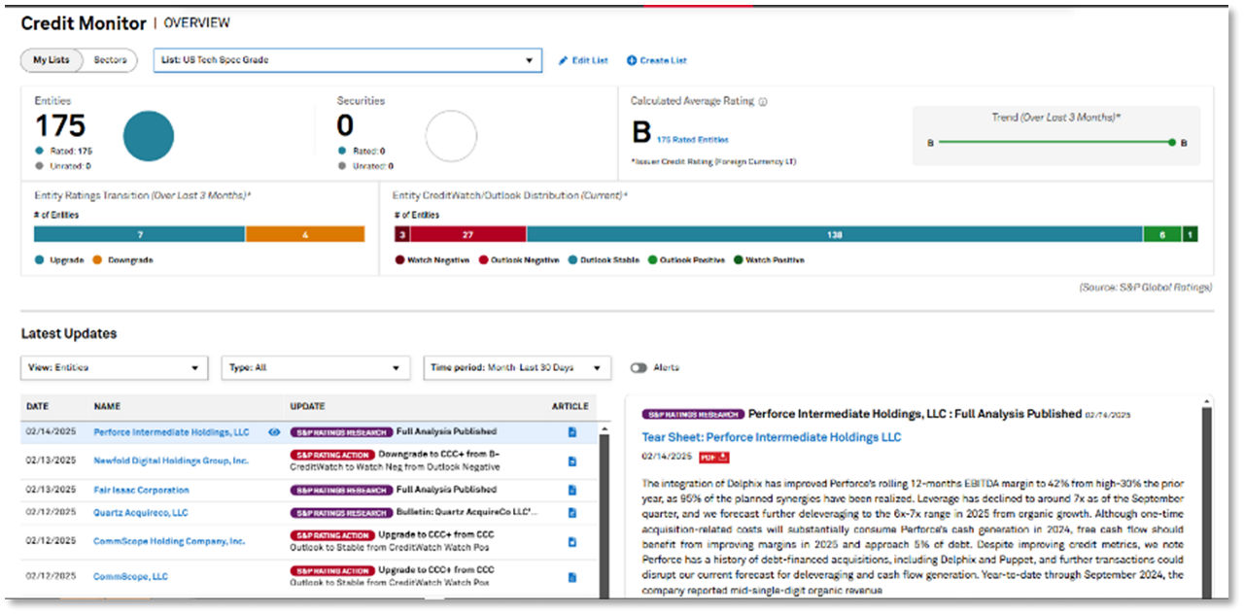Click the Latest Updates list scrollbar

click(x=604, y=510)
